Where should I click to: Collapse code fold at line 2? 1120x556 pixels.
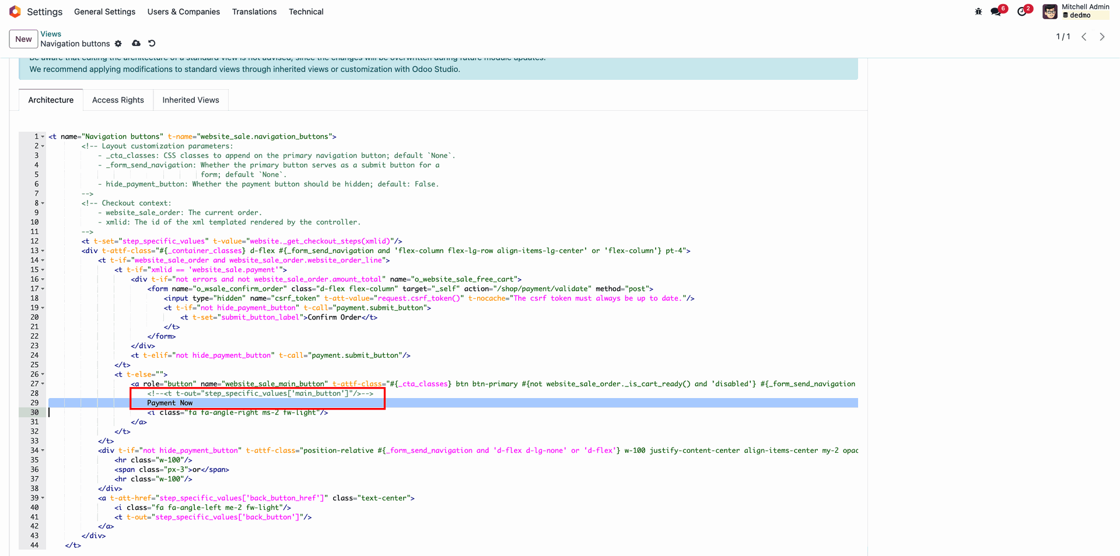tap(43, 146)
